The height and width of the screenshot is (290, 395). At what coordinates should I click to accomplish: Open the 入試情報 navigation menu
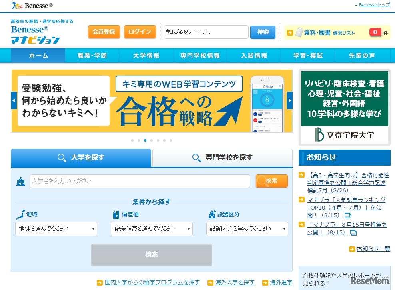tap(254, 56)
